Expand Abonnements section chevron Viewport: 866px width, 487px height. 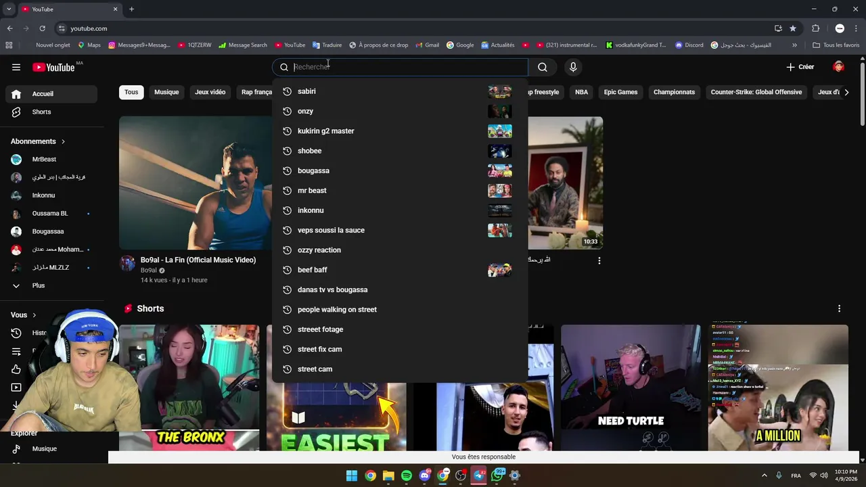point(63,141)
